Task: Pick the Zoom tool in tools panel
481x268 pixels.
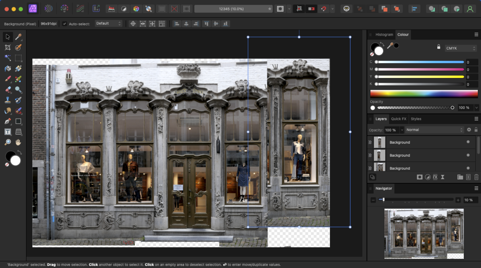Action: pyautogui.click(x=8, y=142)
